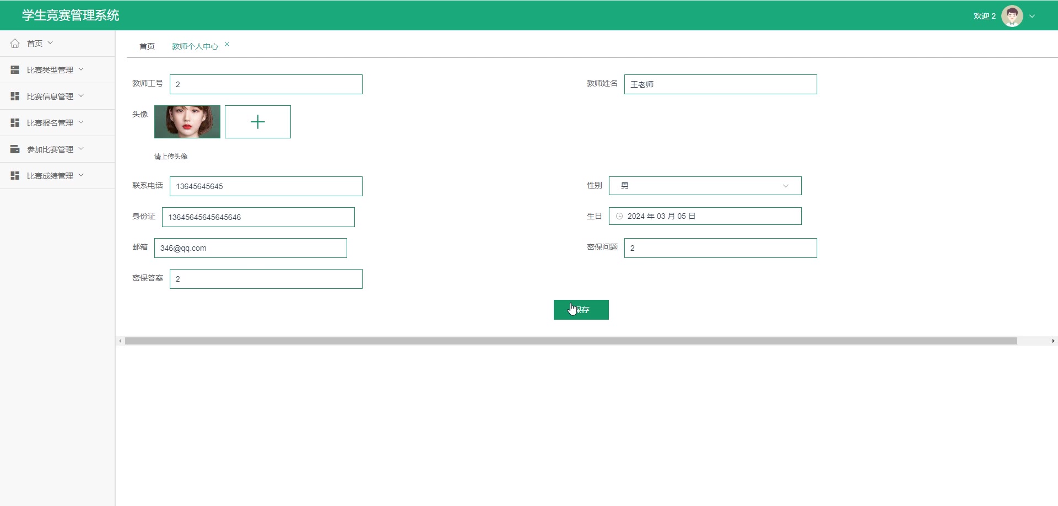Switch to the 首页 tab
The width and height of the screenshot is (1058, 506).
point(147,46)
